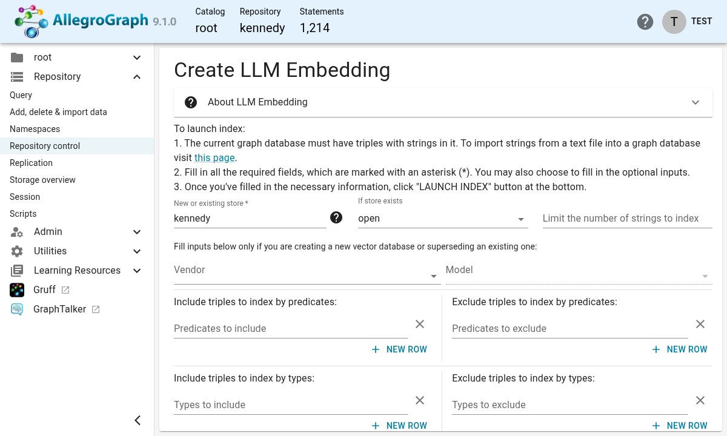Click the Catalog root header value
The height and width of the screenshot is (436, 727).
[x=206, y=28]
